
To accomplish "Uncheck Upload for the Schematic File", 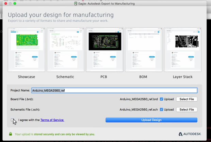I will pyautogui.click(x=161, y=109).
